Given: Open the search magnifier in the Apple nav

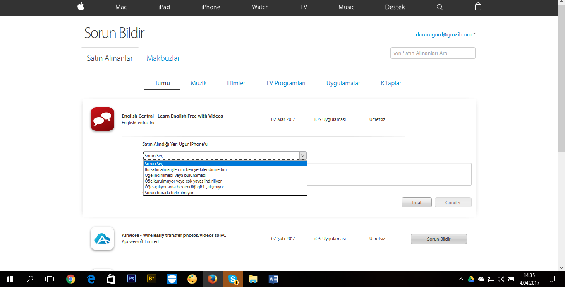Looking at the screenshot, I should [x=440, y=7].
